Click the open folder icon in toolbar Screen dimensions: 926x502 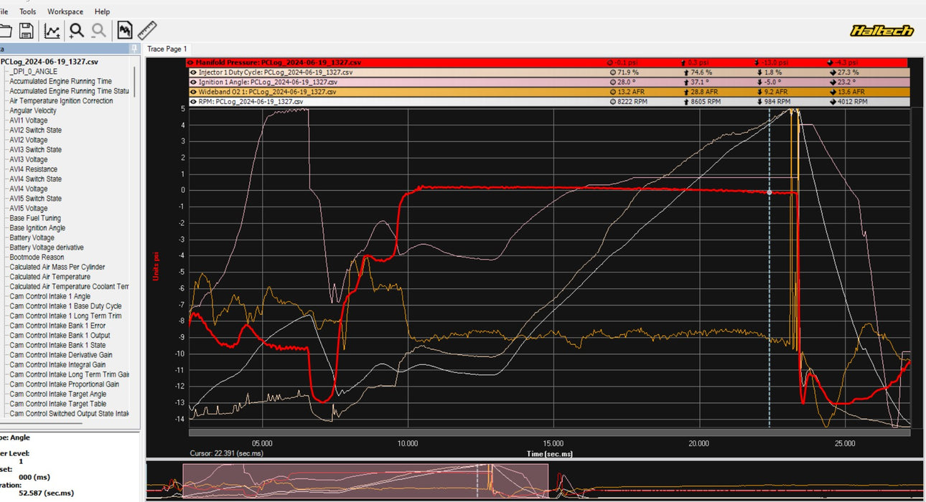5,30
